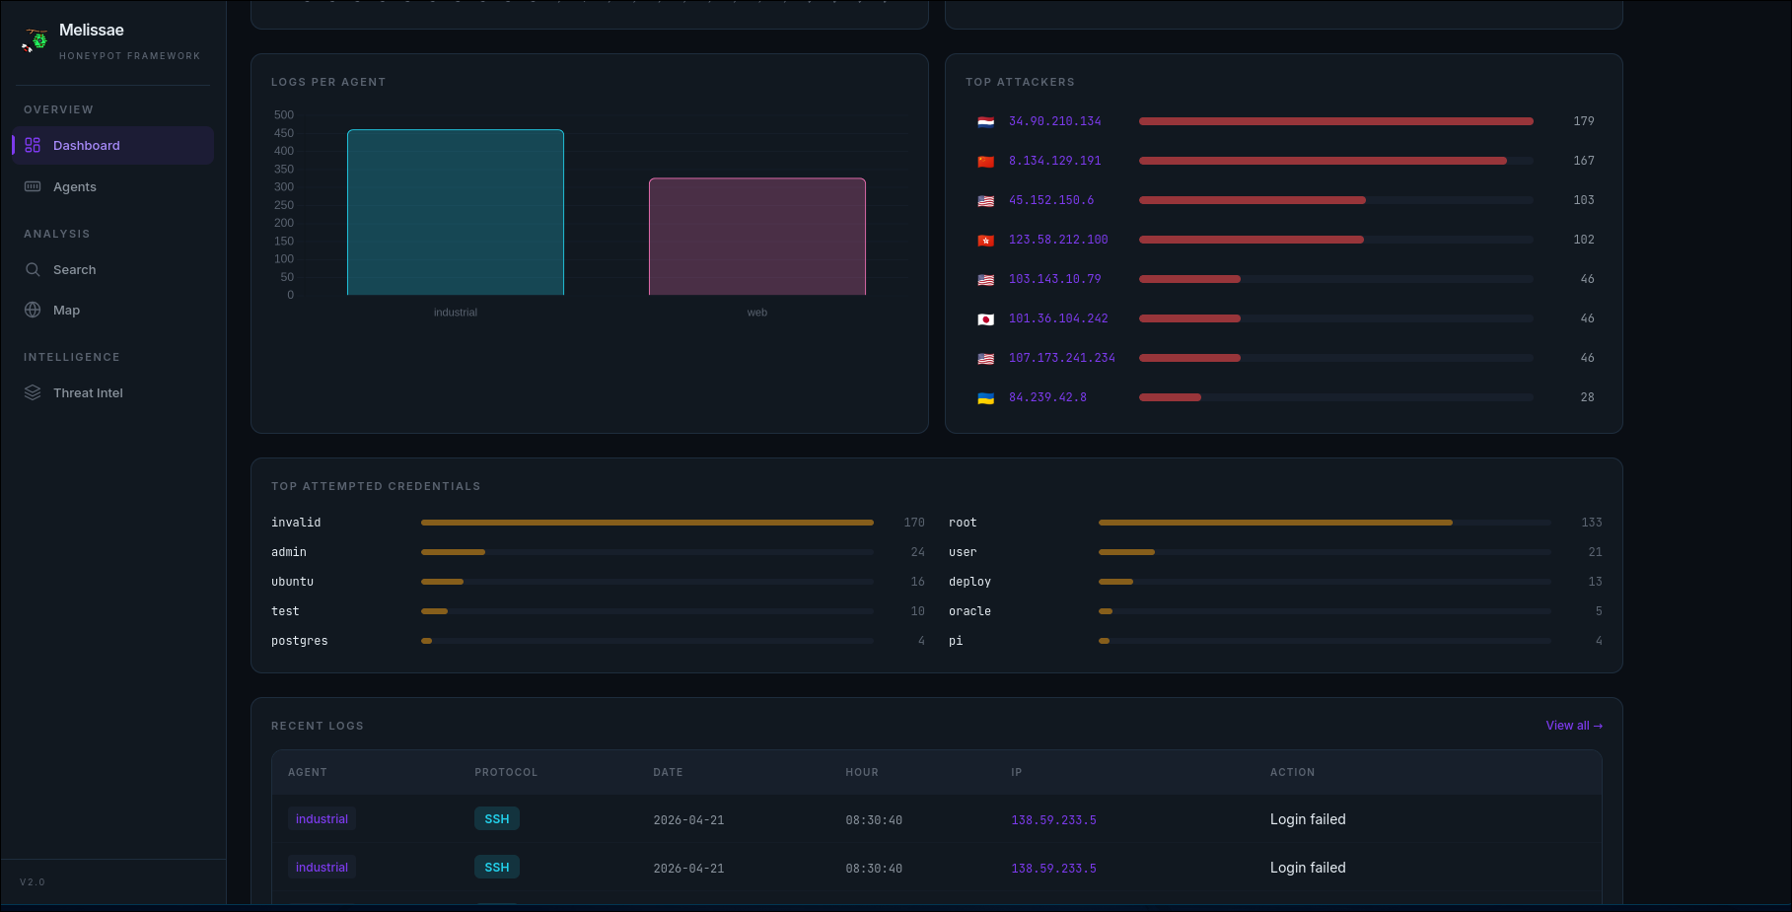The height and width of the screenshot is (912, 1792).
Task: Click the US flag beside 103.143.10.79
Action: 985,280
